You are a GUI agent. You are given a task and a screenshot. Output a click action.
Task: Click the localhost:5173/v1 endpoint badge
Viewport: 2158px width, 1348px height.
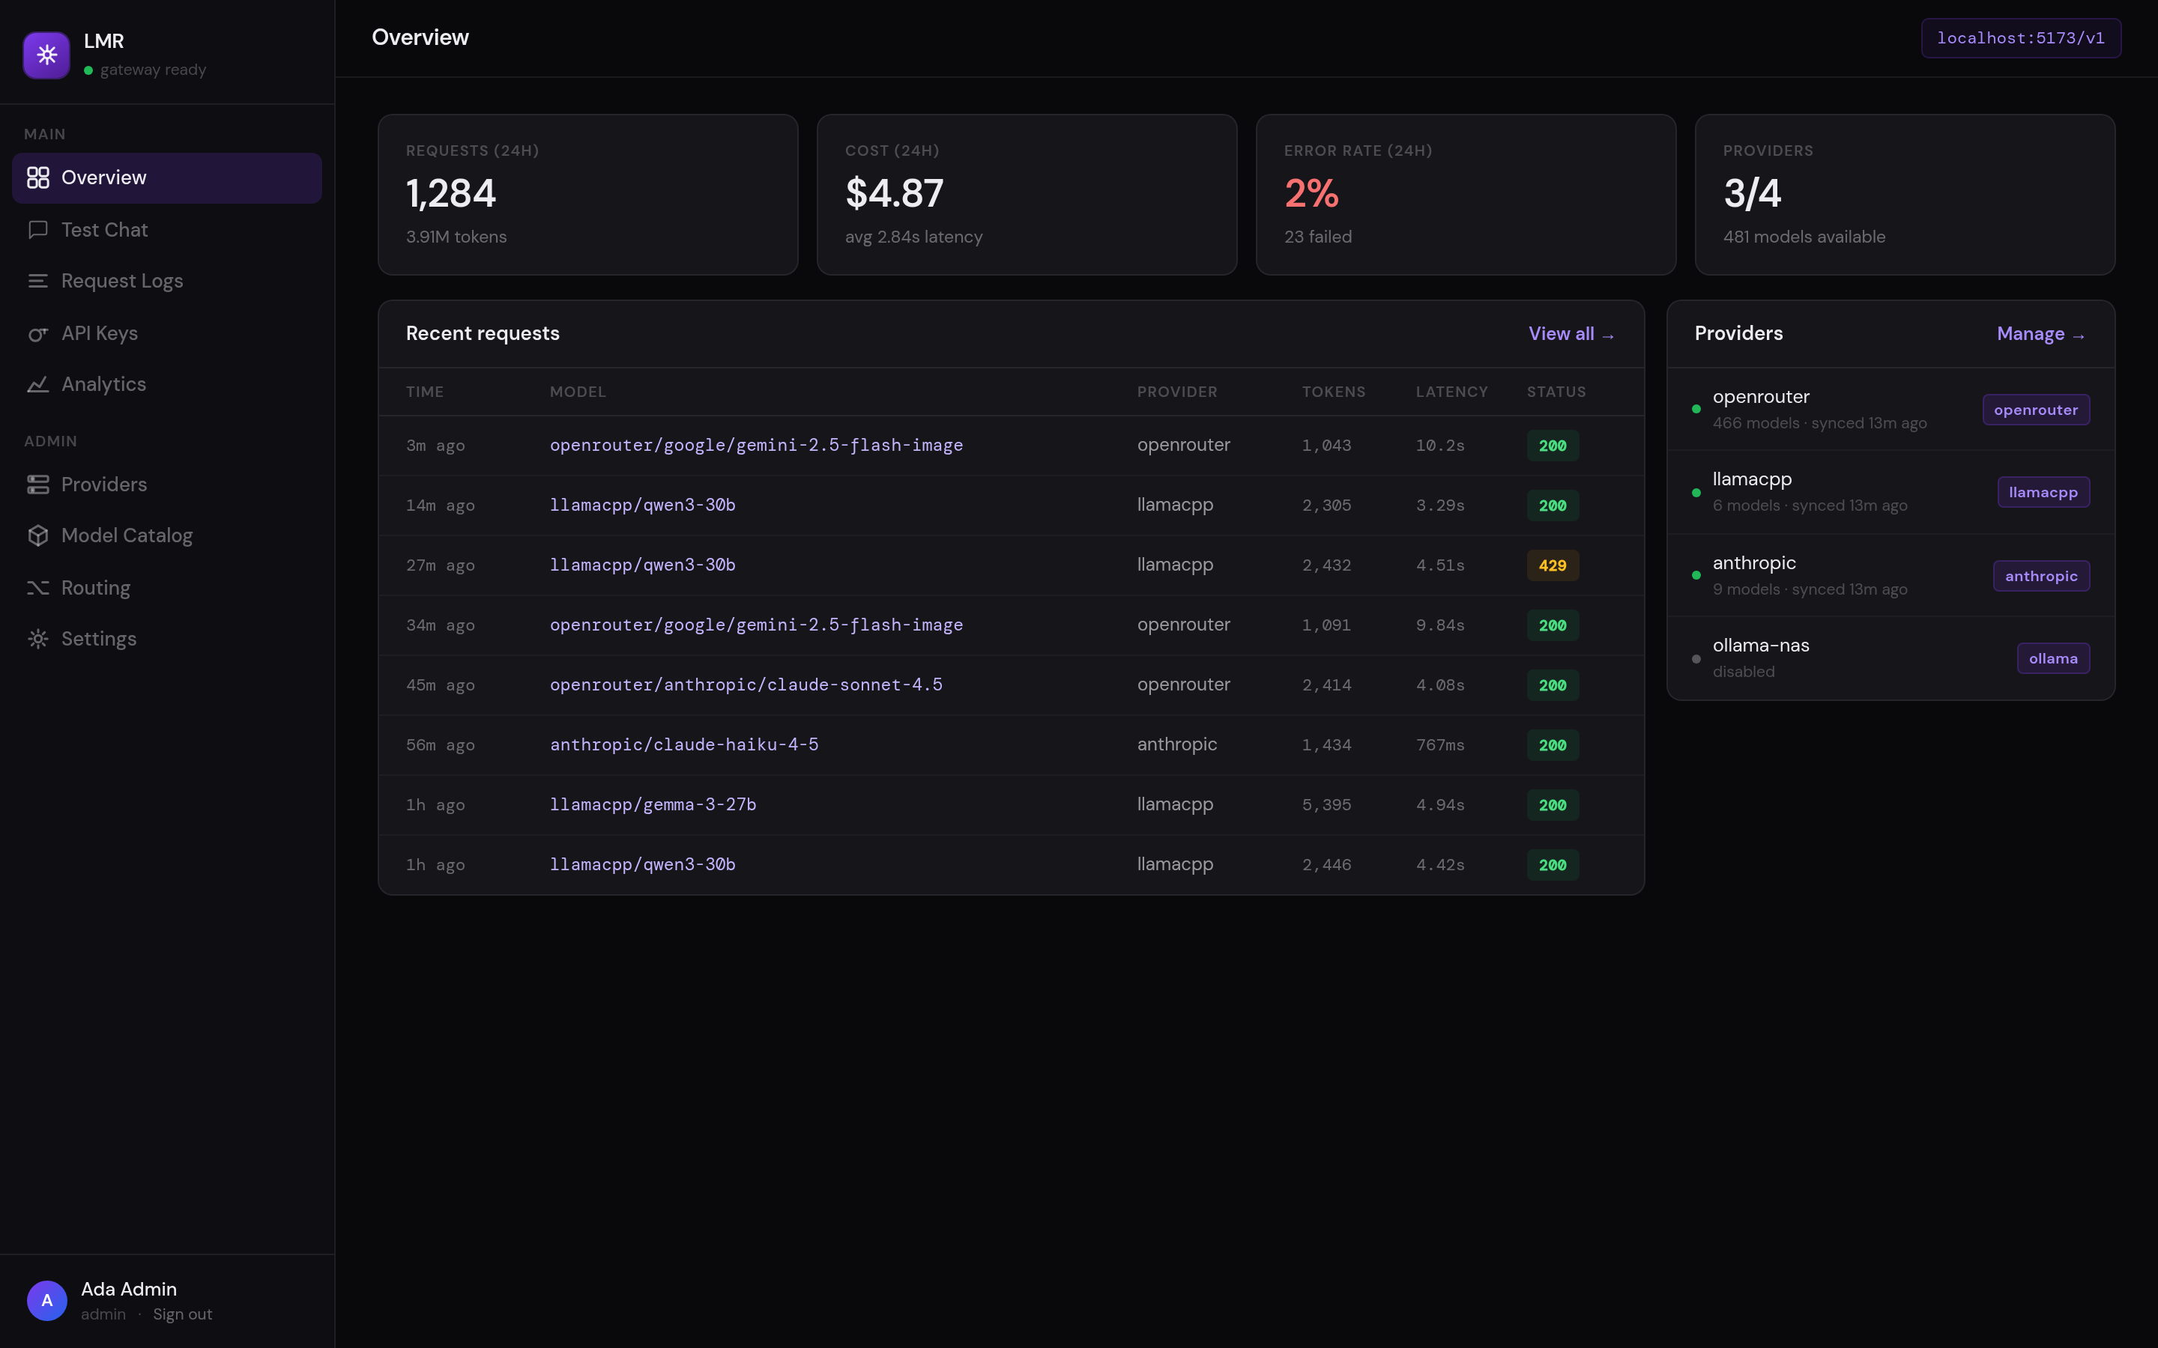click(x=2021, y=38)
